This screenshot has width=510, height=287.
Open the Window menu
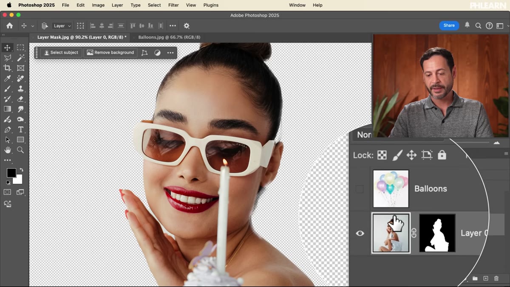[297, 5]
